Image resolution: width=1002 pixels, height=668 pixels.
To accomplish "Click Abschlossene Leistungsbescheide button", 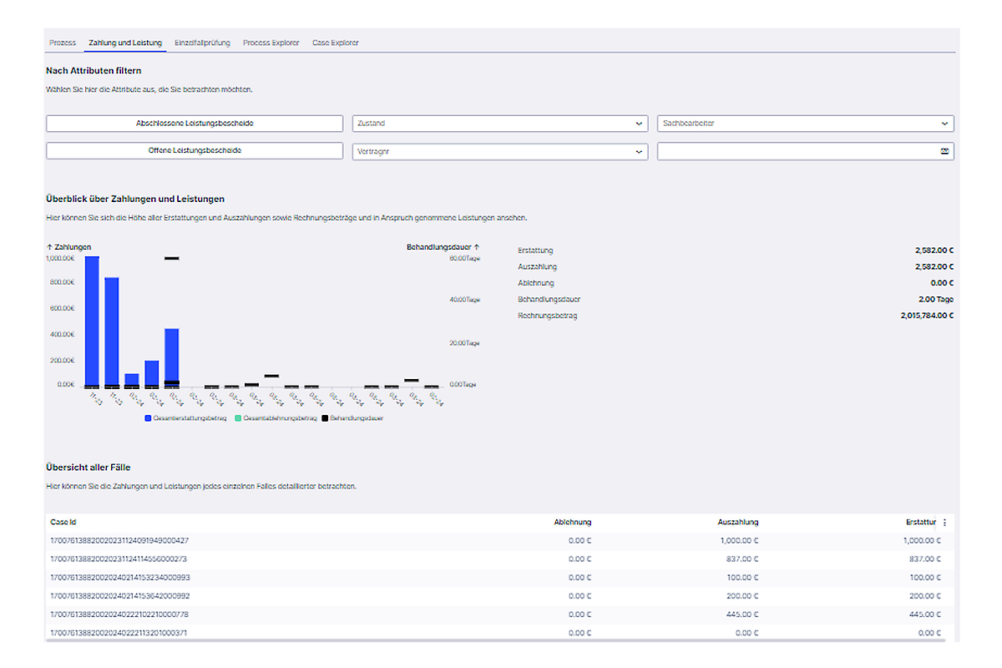I will point(195,124).
